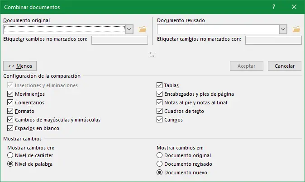This screenshot has width=305, height=182.
Task: Uncheck Espacios en blanco option
Action: [10, 128]
